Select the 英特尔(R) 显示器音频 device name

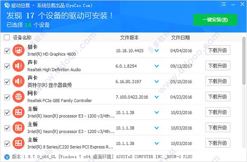pos(50,85)
